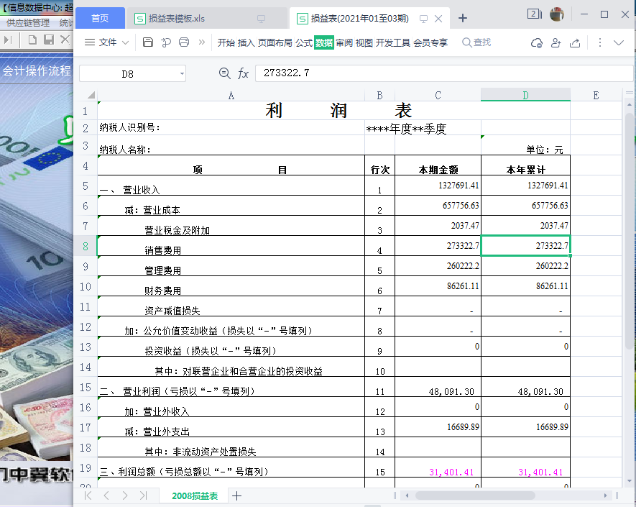This screenshot has width=636, height=507.
Task: Click the share export icon
Action: [x=575, y=42]
